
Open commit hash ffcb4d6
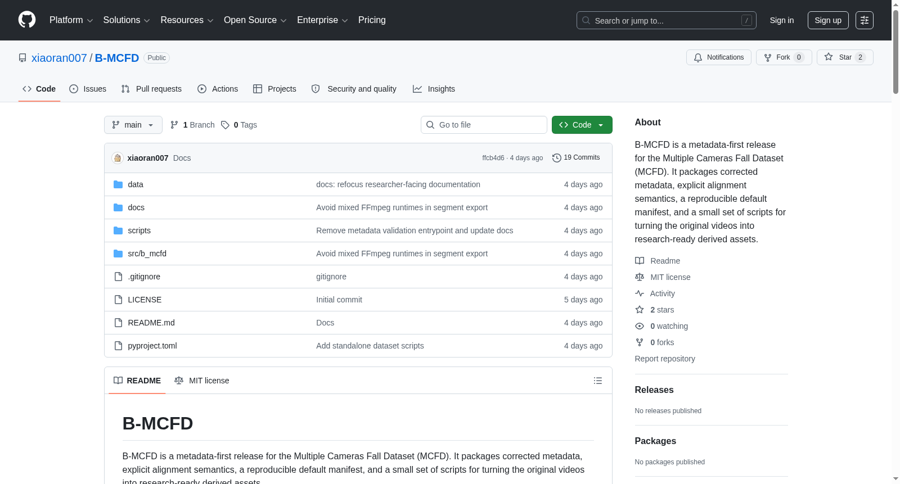click(493, 158)
